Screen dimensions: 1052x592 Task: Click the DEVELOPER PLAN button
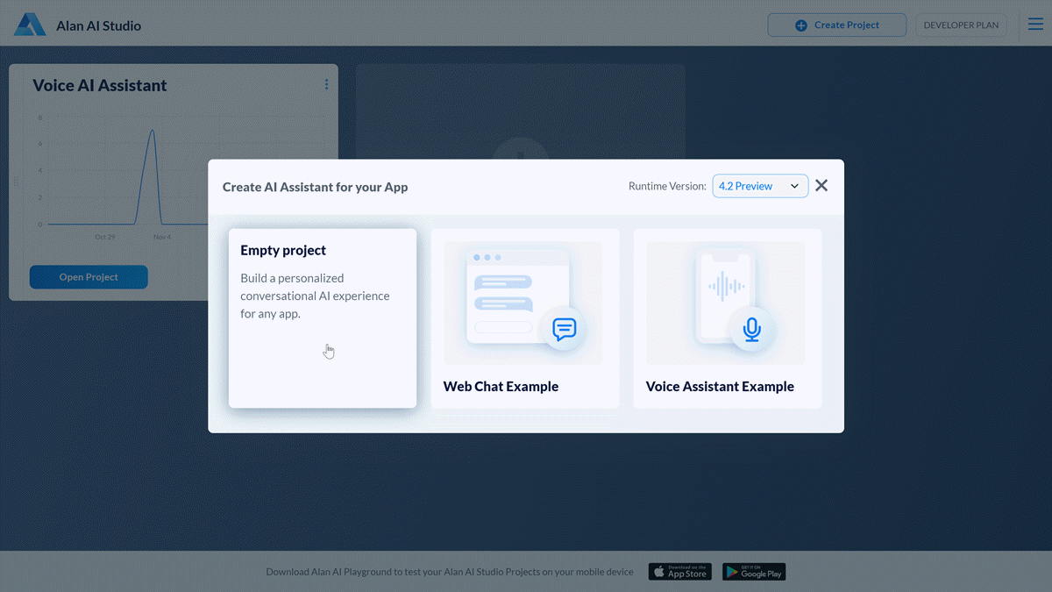pyautogui.click(x=961, y=25)
